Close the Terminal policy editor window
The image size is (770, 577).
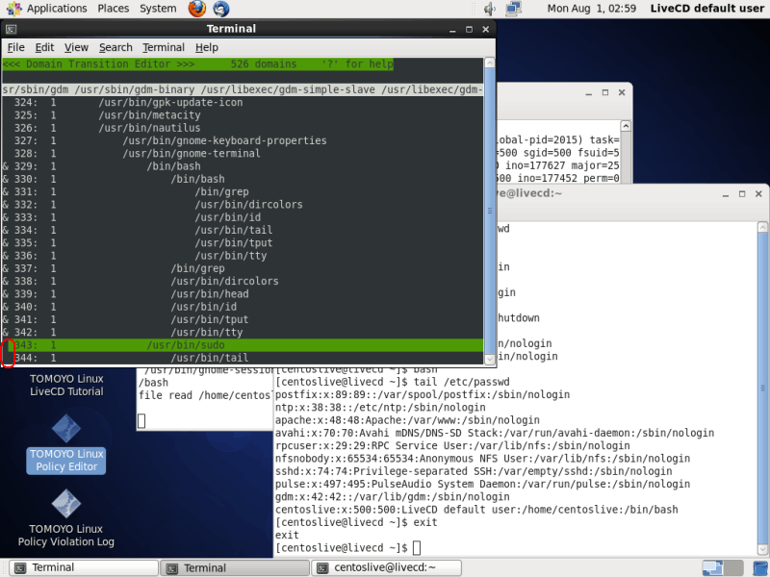[486, 30]
